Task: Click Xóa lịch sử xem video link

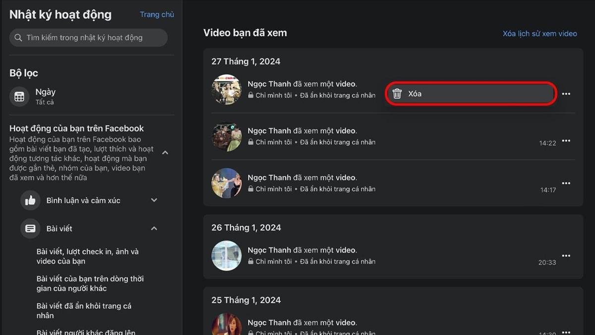Action: pos(539,34)
